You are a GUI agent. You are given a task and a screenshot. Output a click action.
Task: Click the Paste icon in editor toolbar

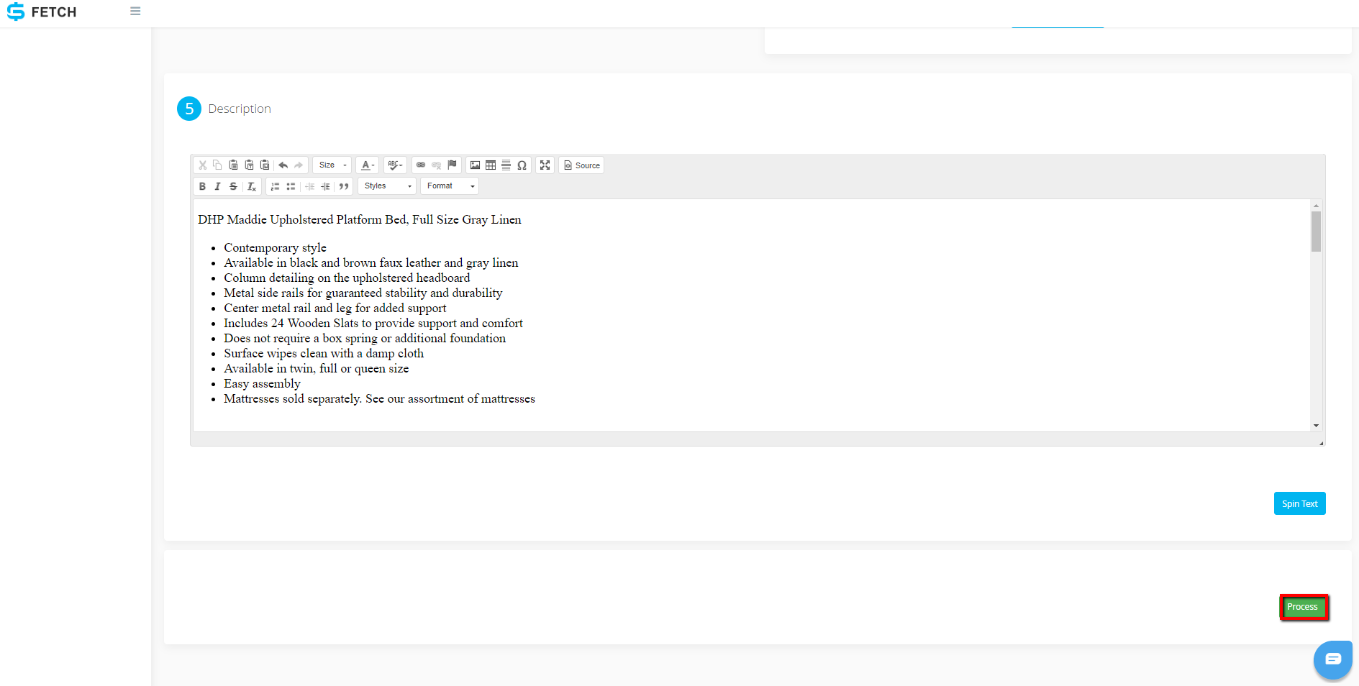233,165
